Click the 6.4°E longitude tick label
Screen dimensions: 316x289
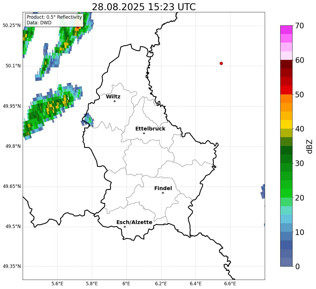(195, 284)
